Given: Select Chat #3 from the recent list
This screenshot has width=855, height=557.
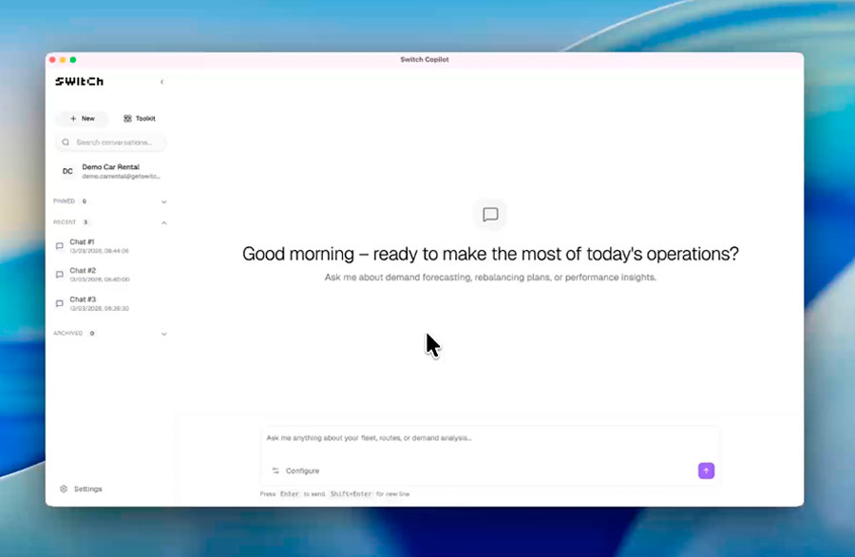Looking at the screenshot, I should coord(85,302).
